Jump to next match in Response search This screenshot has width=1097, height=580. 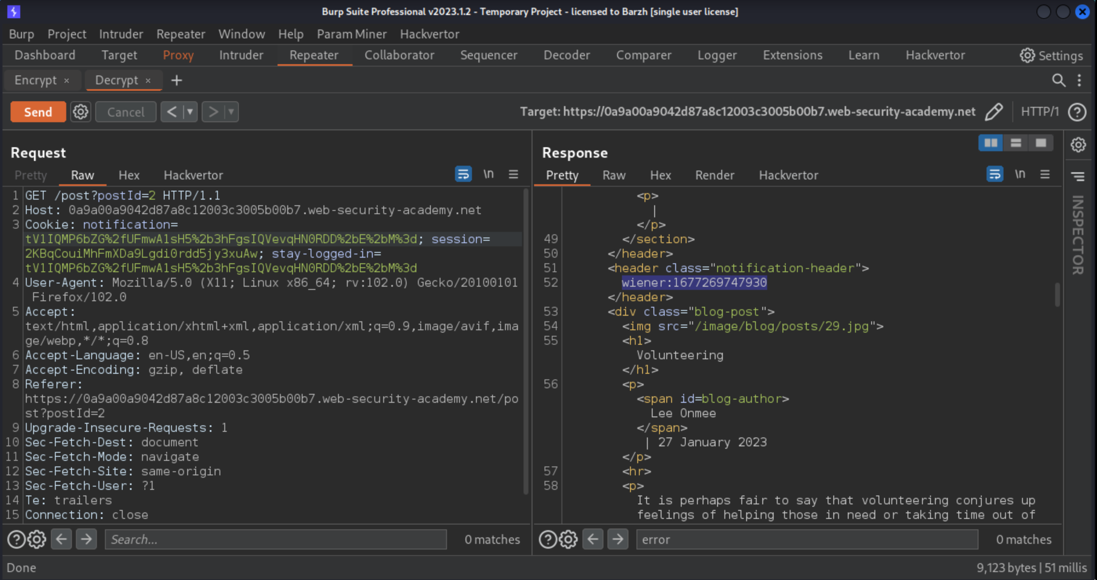[x=617, y=540]
